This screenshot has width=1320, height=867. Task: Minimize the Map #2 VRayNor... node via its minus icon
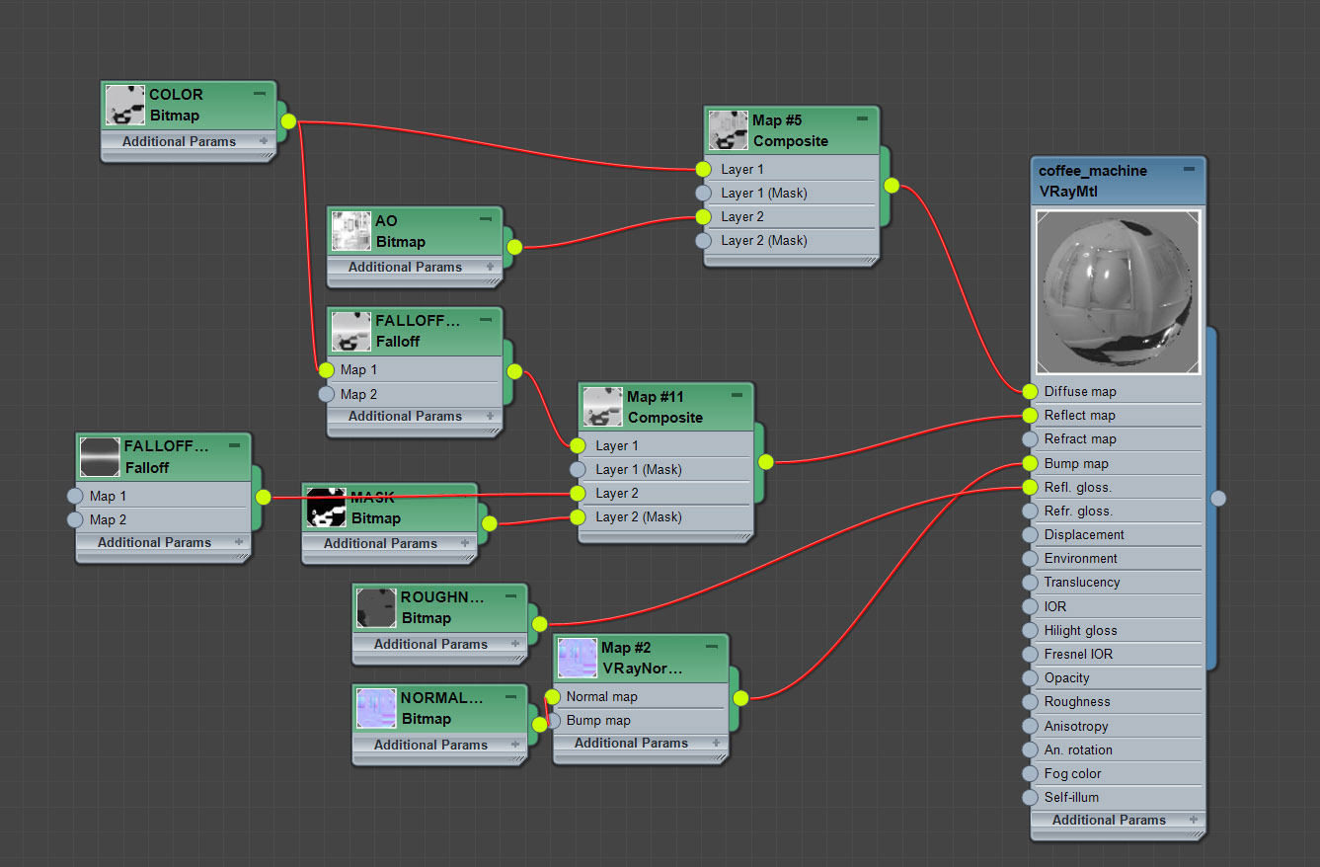tap(711, 646)
